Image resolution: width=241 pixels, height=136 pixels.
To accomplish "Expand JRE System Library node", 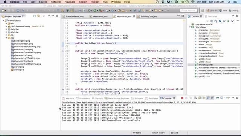I will coord(6,26).
